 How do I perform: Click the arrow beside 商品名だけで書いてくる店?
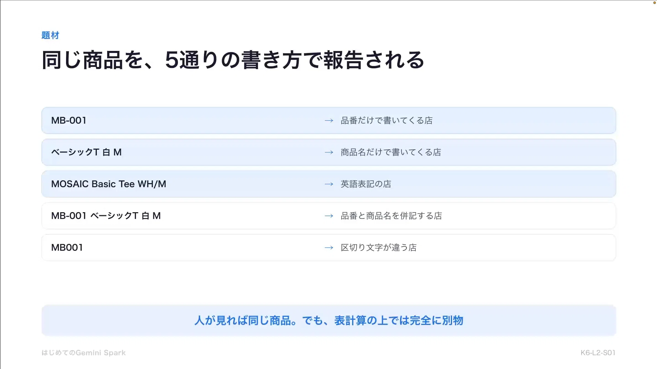tap(329, 152)
